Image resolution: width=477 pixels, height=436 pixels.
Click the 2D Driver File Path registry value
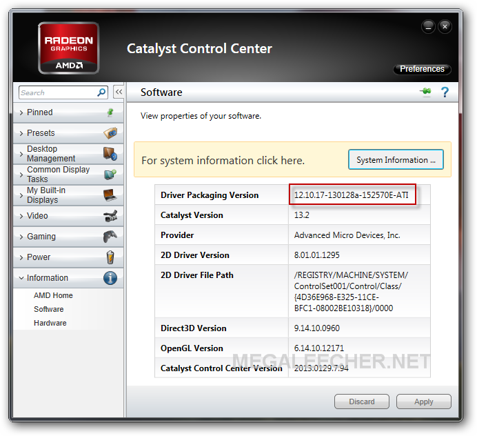(x=351, y=291)
